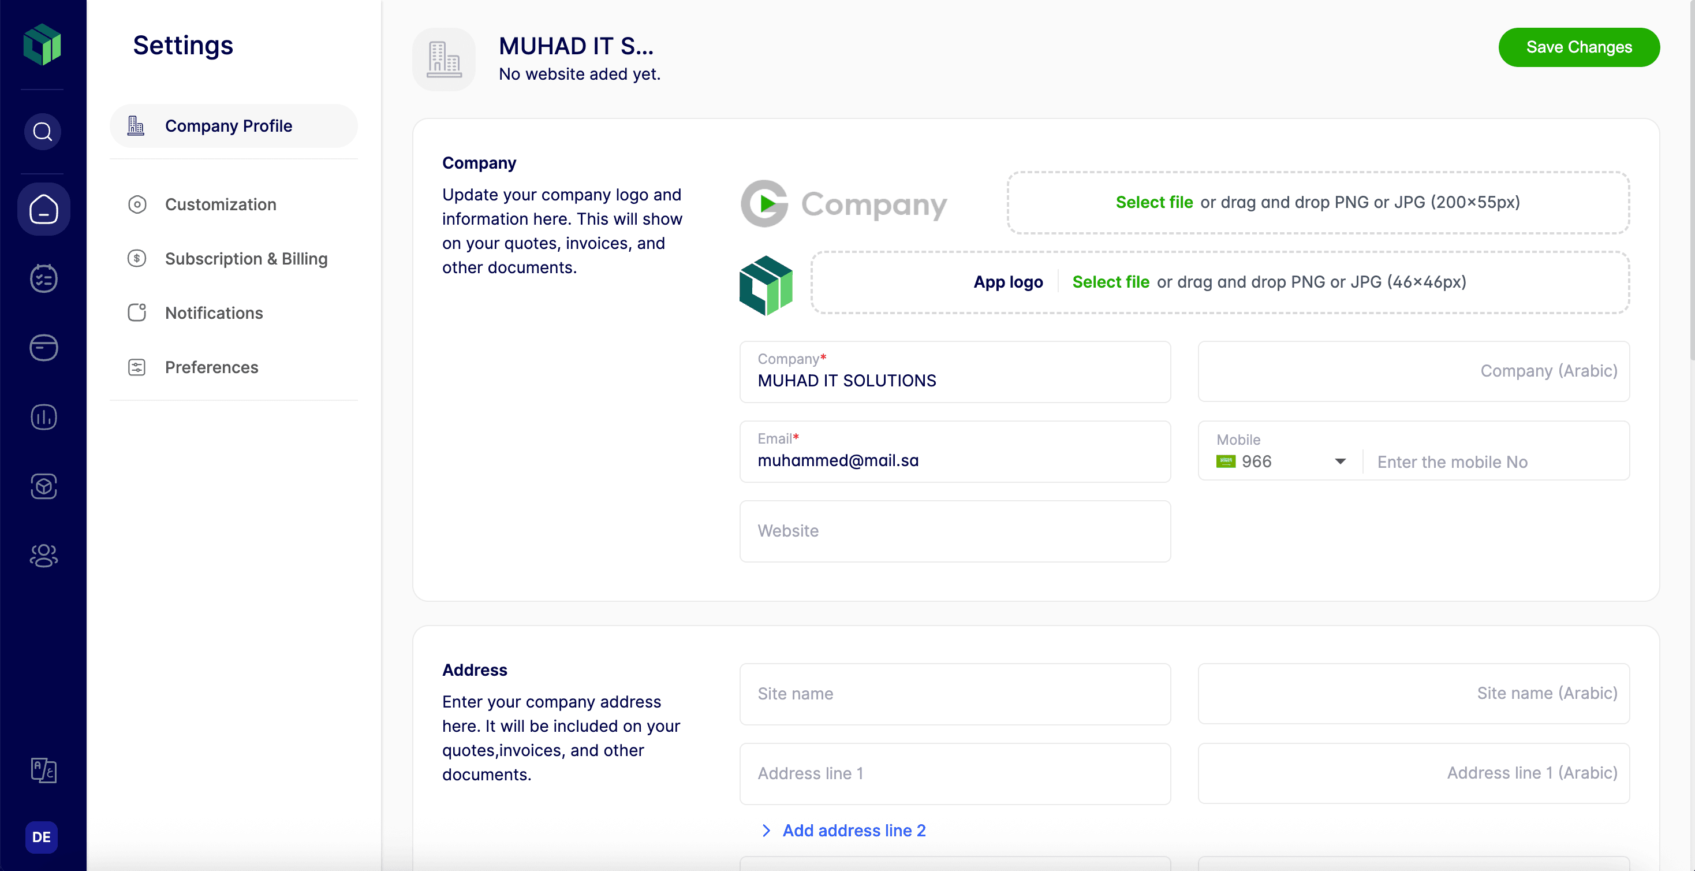Focus the Site name (Arabic) input field
1695x871 pixels.
(1413, 694)
